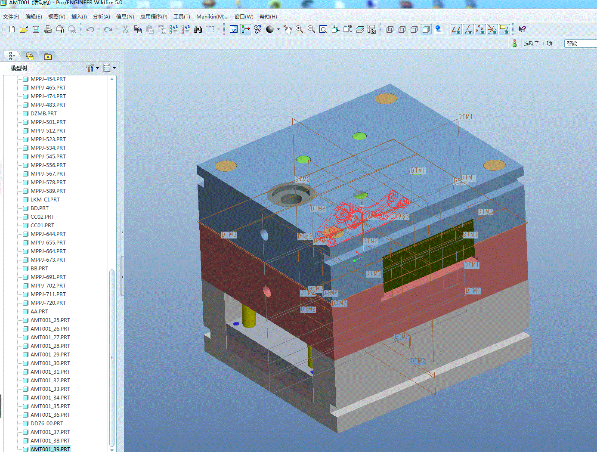Open the 分析(A) menu
This screenshot has width=597, height=452.
coord(101,17)
